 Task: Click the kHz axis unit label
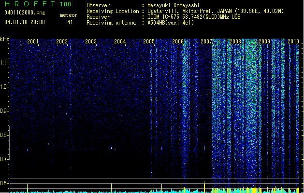click(x=4, y=39)
